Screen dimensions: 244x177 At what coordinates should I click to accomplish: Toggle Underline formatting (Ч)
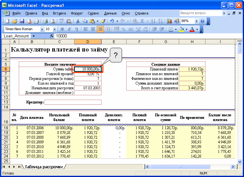tap(76, 29)
